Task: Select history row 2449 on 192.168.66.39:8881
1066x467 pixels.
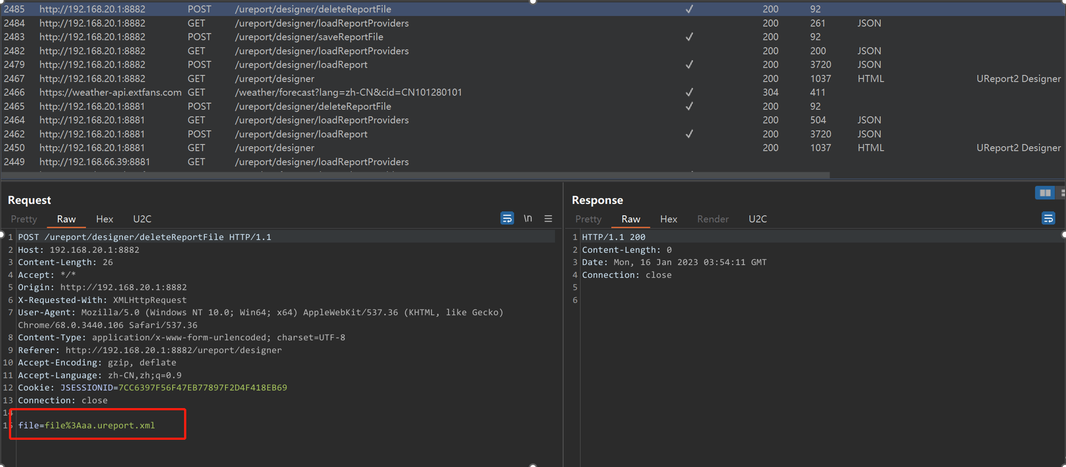Action: [x=533, y=161]
